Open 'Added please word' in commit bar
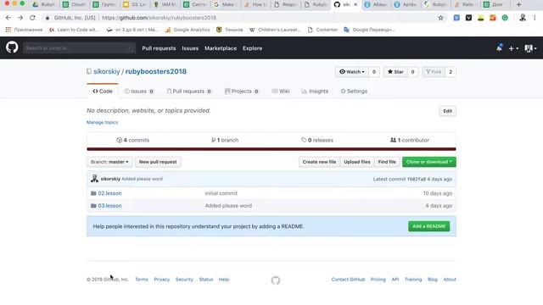The height and width of the screenshot is (305, 543). [142, 179]
